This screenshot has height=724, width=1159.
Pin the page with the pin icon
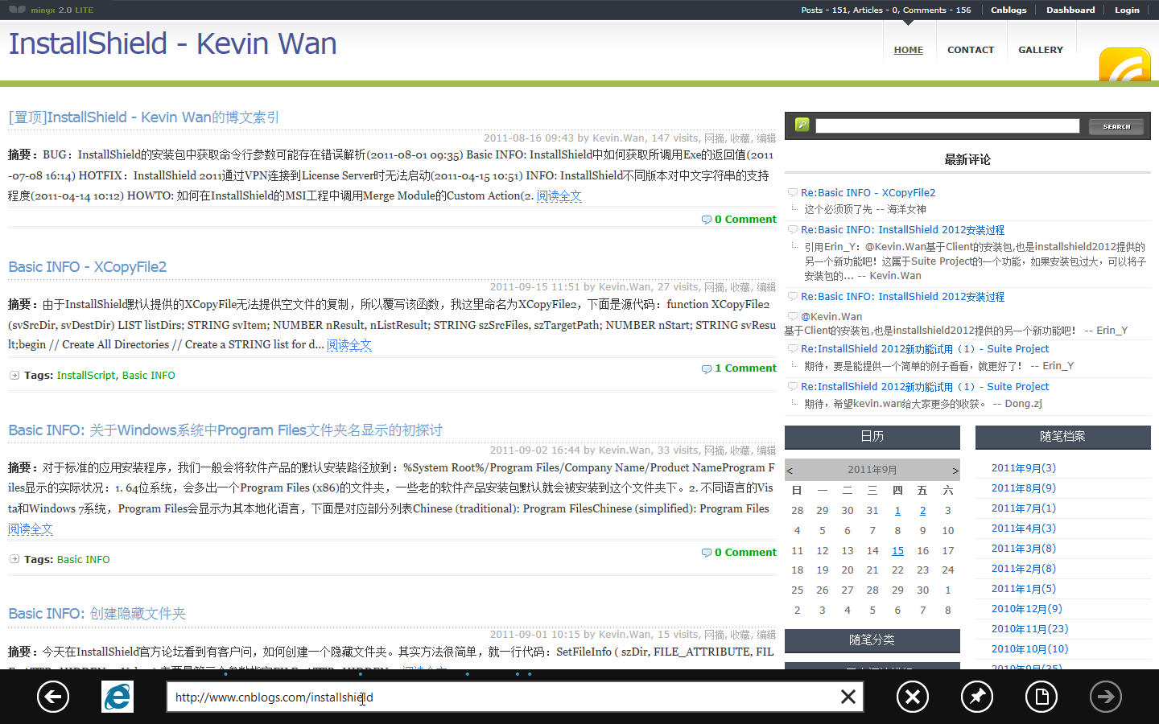[977, 697]
